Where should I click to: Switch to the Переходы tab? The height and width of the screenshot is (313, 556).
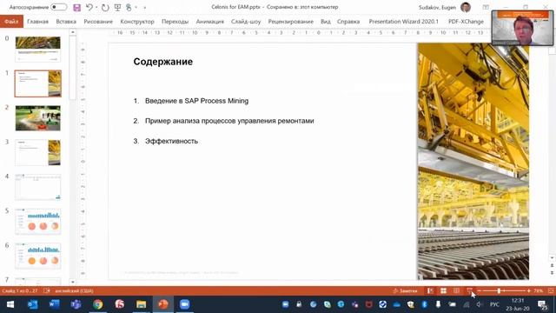click(x=175, y=21)
